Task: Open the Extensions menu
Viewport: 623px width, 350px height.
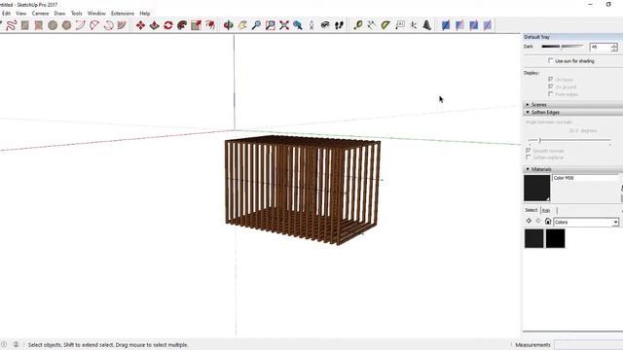Action: click(x=123, y=14)
